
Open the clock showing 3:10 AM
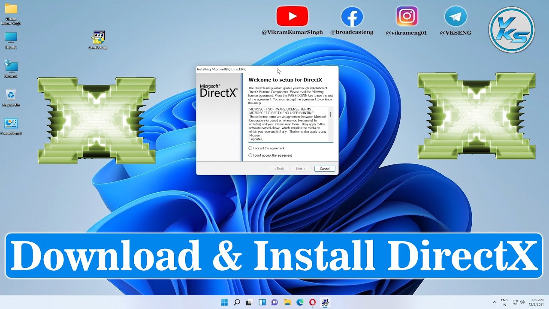(x=537, y=302)
